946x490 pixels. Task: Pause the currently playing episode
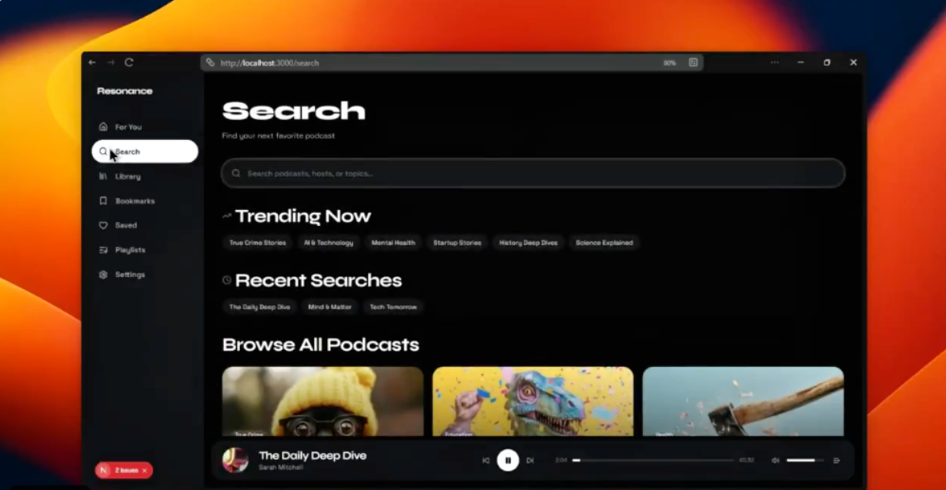point(507,460)
